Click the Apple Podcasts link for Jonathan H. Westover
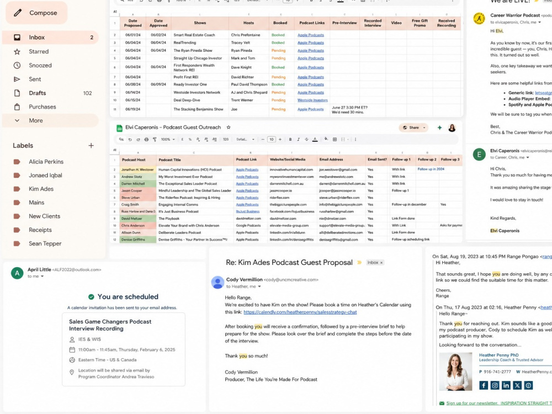The image size is (552, 414). pyautogui.click(x=247, y=169)
